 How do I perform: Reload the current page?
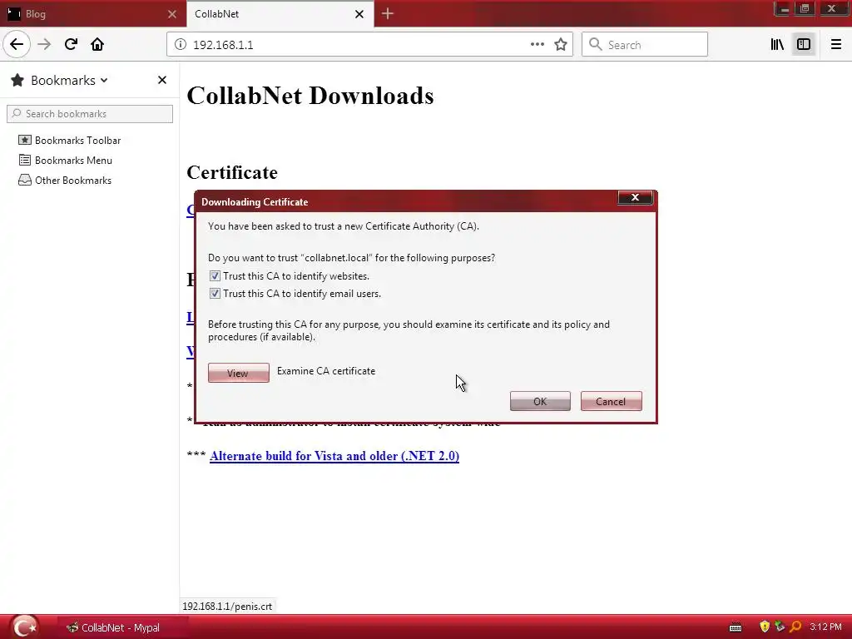[71, 45]
